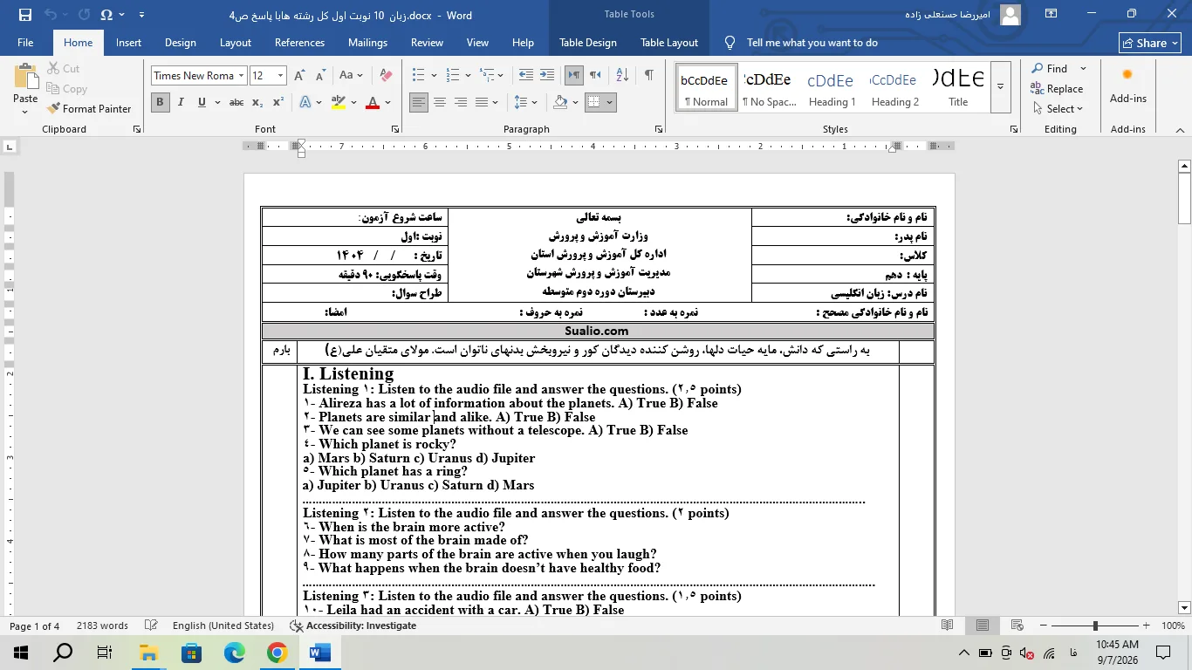Screen dimensions: 1192x670
Task: Apply the yellow text highlight color
Action: coord(339,103)
